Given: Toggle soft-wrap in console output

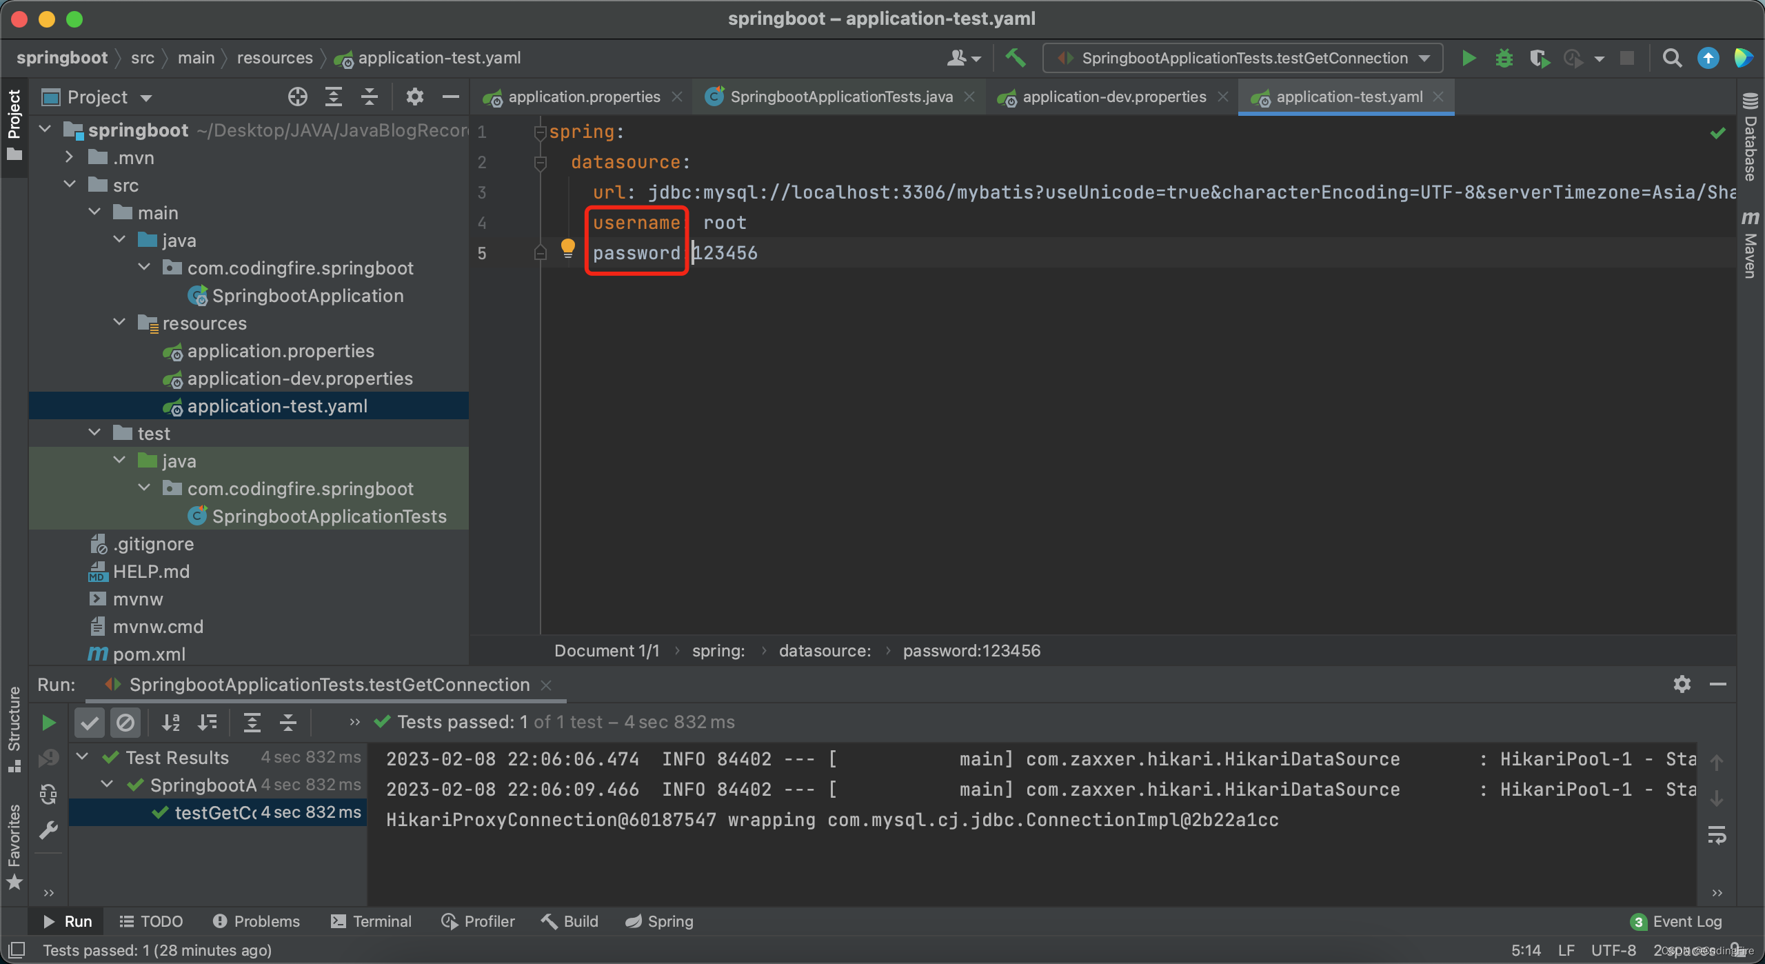Looking at the screenshot, I should click(x=1716, y=835).
